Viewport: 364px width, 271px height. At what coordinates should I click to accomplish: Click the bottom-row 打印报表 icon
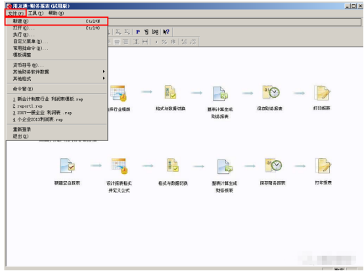[x=323, y=166]
